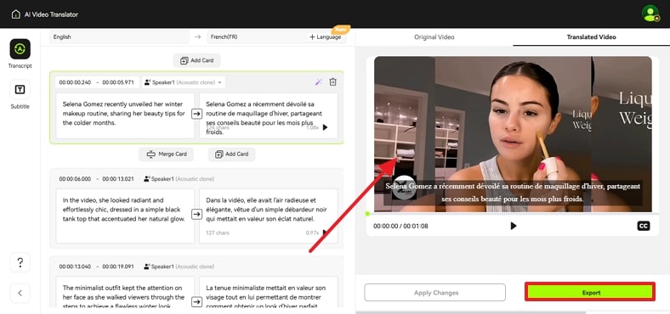Switch to the Translated Video tab
This screenshot has height=314, width=670.
[x=591, y=37]
